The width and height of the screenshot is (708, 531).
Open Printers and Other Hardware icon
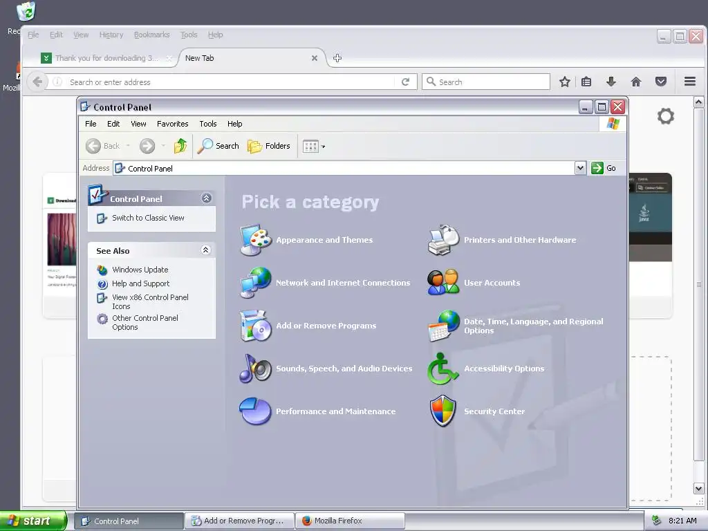pyautogui.click(x=443, y=240)
